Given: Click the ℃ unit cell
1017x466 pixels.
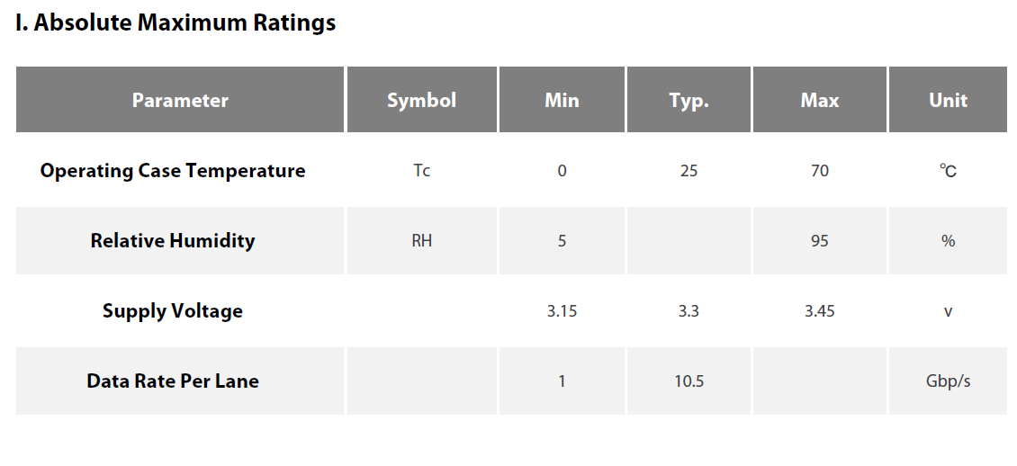Looking at the screenshot, I should pos(949,171).
